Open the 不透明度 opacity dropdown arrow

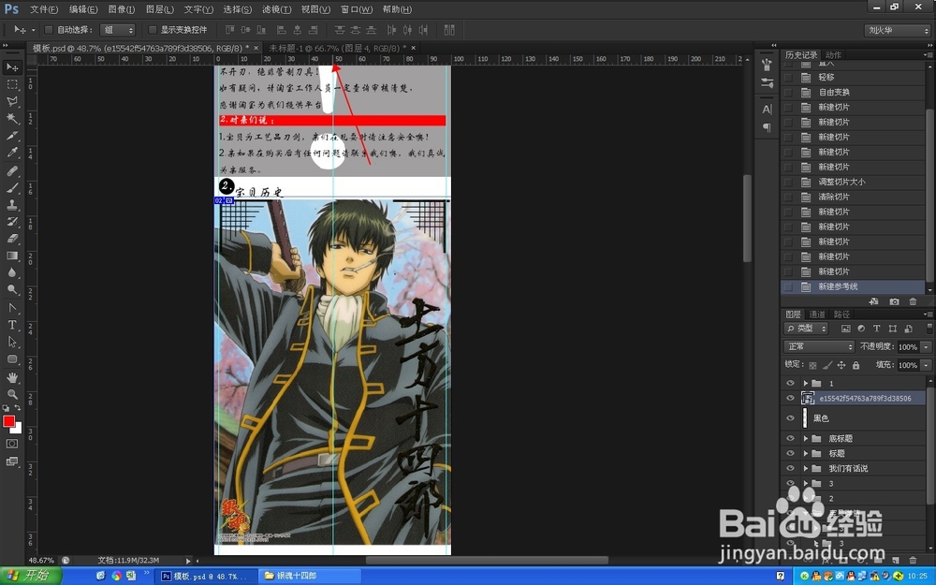point(927,347)
